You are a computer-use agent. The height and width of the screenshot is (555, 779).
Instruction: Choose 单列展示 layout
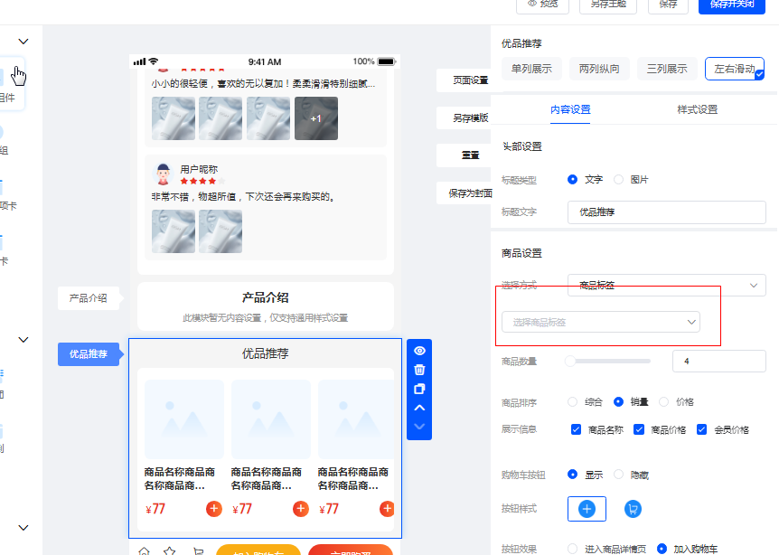pos(531,69)
